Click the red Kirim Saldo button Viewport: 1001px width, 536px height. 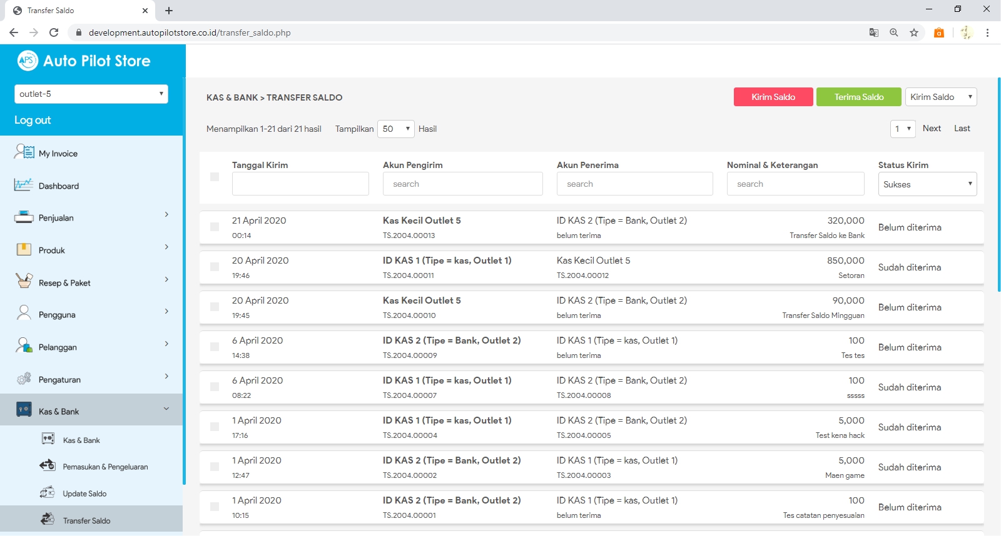(x=773, y=97)
